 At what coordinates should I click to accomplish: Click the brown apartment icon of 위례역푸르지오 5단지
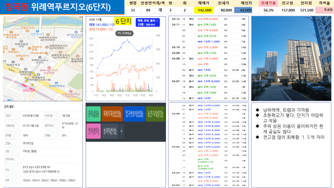[x=47, y=47]
